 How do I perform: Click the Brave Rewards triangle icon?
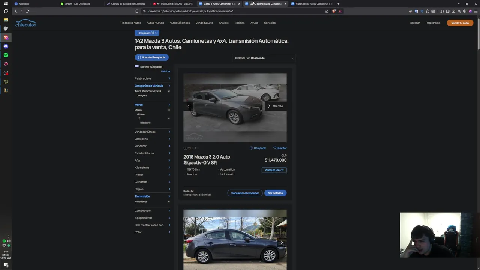point(340,11)
